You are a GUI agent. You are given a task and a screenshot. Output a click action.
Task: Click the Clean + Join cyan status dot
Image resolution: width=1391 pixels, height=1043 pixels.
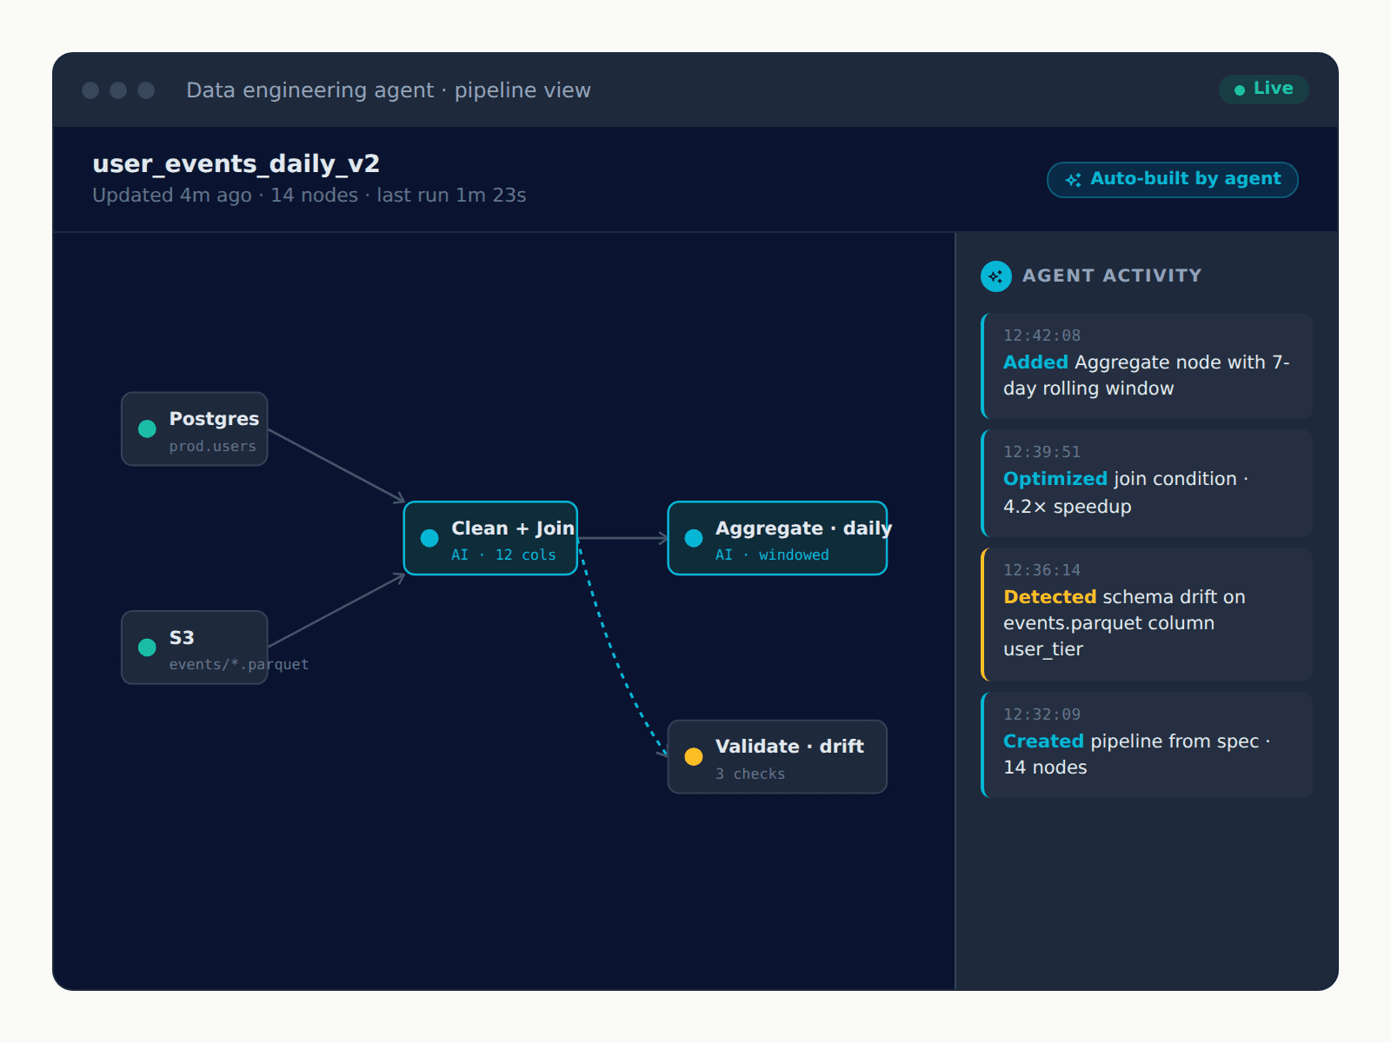429,538
